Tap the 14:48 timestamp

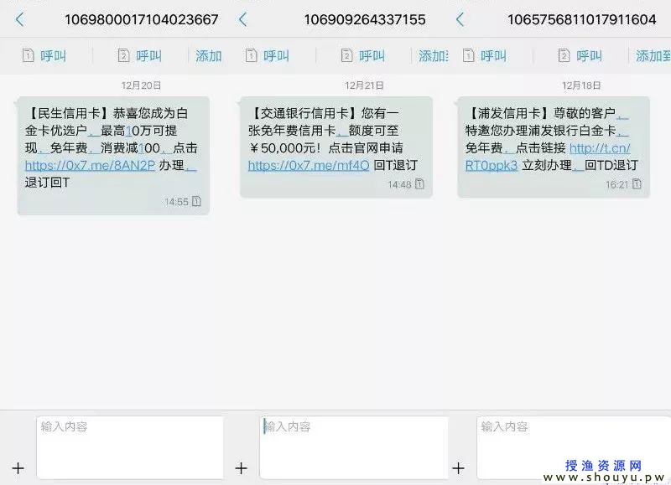[x=400, y=184]
